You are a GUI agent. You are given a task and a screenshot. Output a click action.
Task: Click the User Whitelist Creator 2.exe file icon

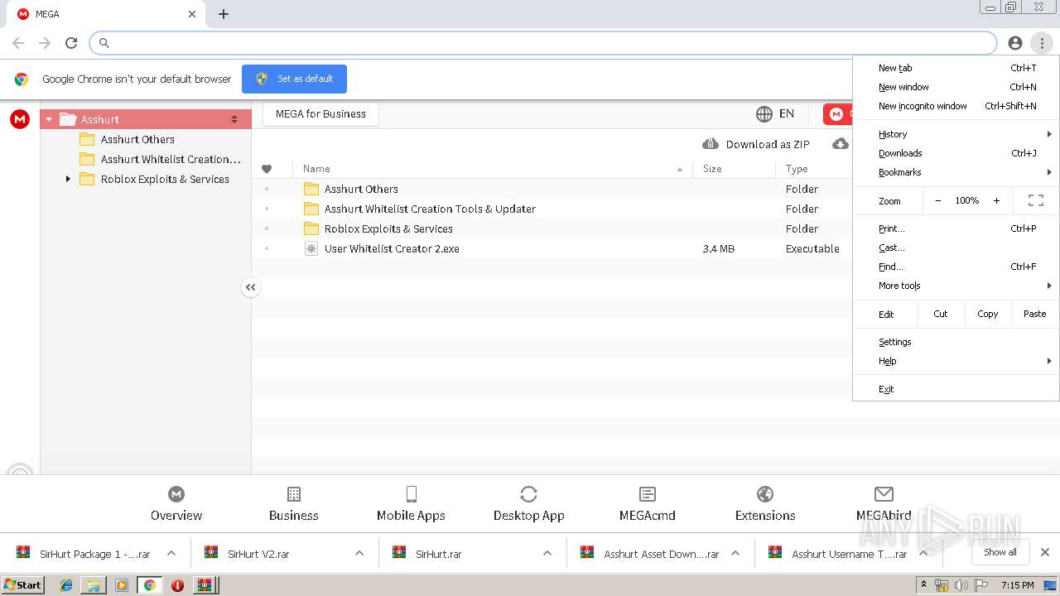pyautogui.click(x=311, y=248)
